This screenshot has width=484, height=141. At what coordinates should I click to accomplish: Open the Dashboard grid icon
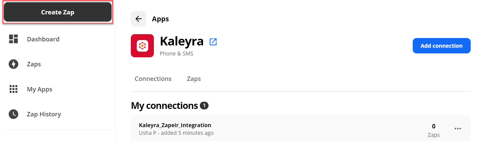coord(13,39)
